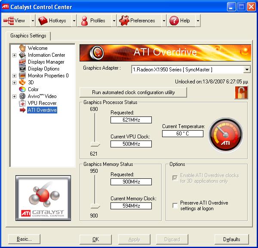Click the Hotkeys toolbar icon
Viewport: 258px width, 248px height.
43,21
